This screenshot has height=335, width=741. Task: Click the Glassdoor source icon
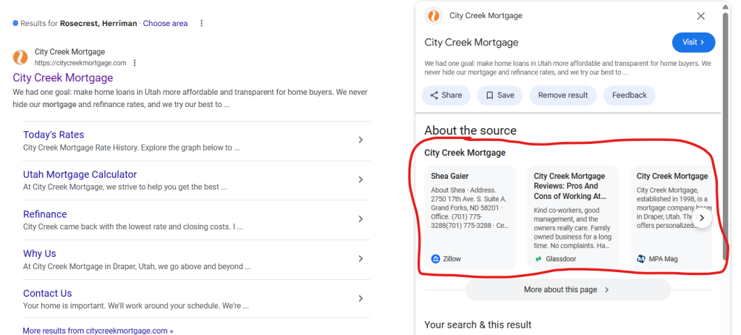[x=538, y=259]
